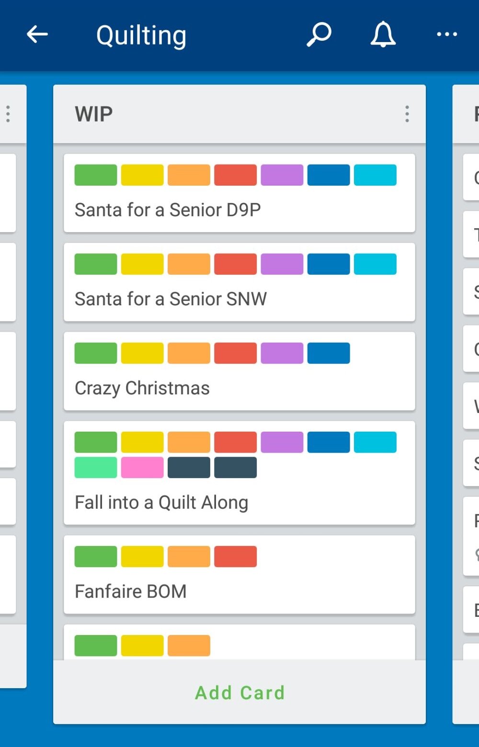The height and width of the screenshot is (747, 479).
Task: Open the WIP list options menu
Action: click(x=407, y=114)
